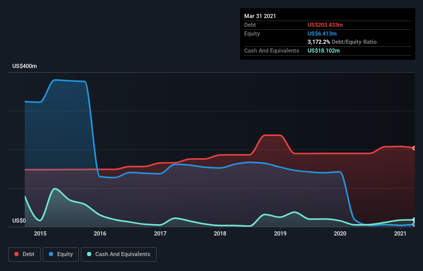Click the Mar 31 2021 tooltip date

[260, 16]
